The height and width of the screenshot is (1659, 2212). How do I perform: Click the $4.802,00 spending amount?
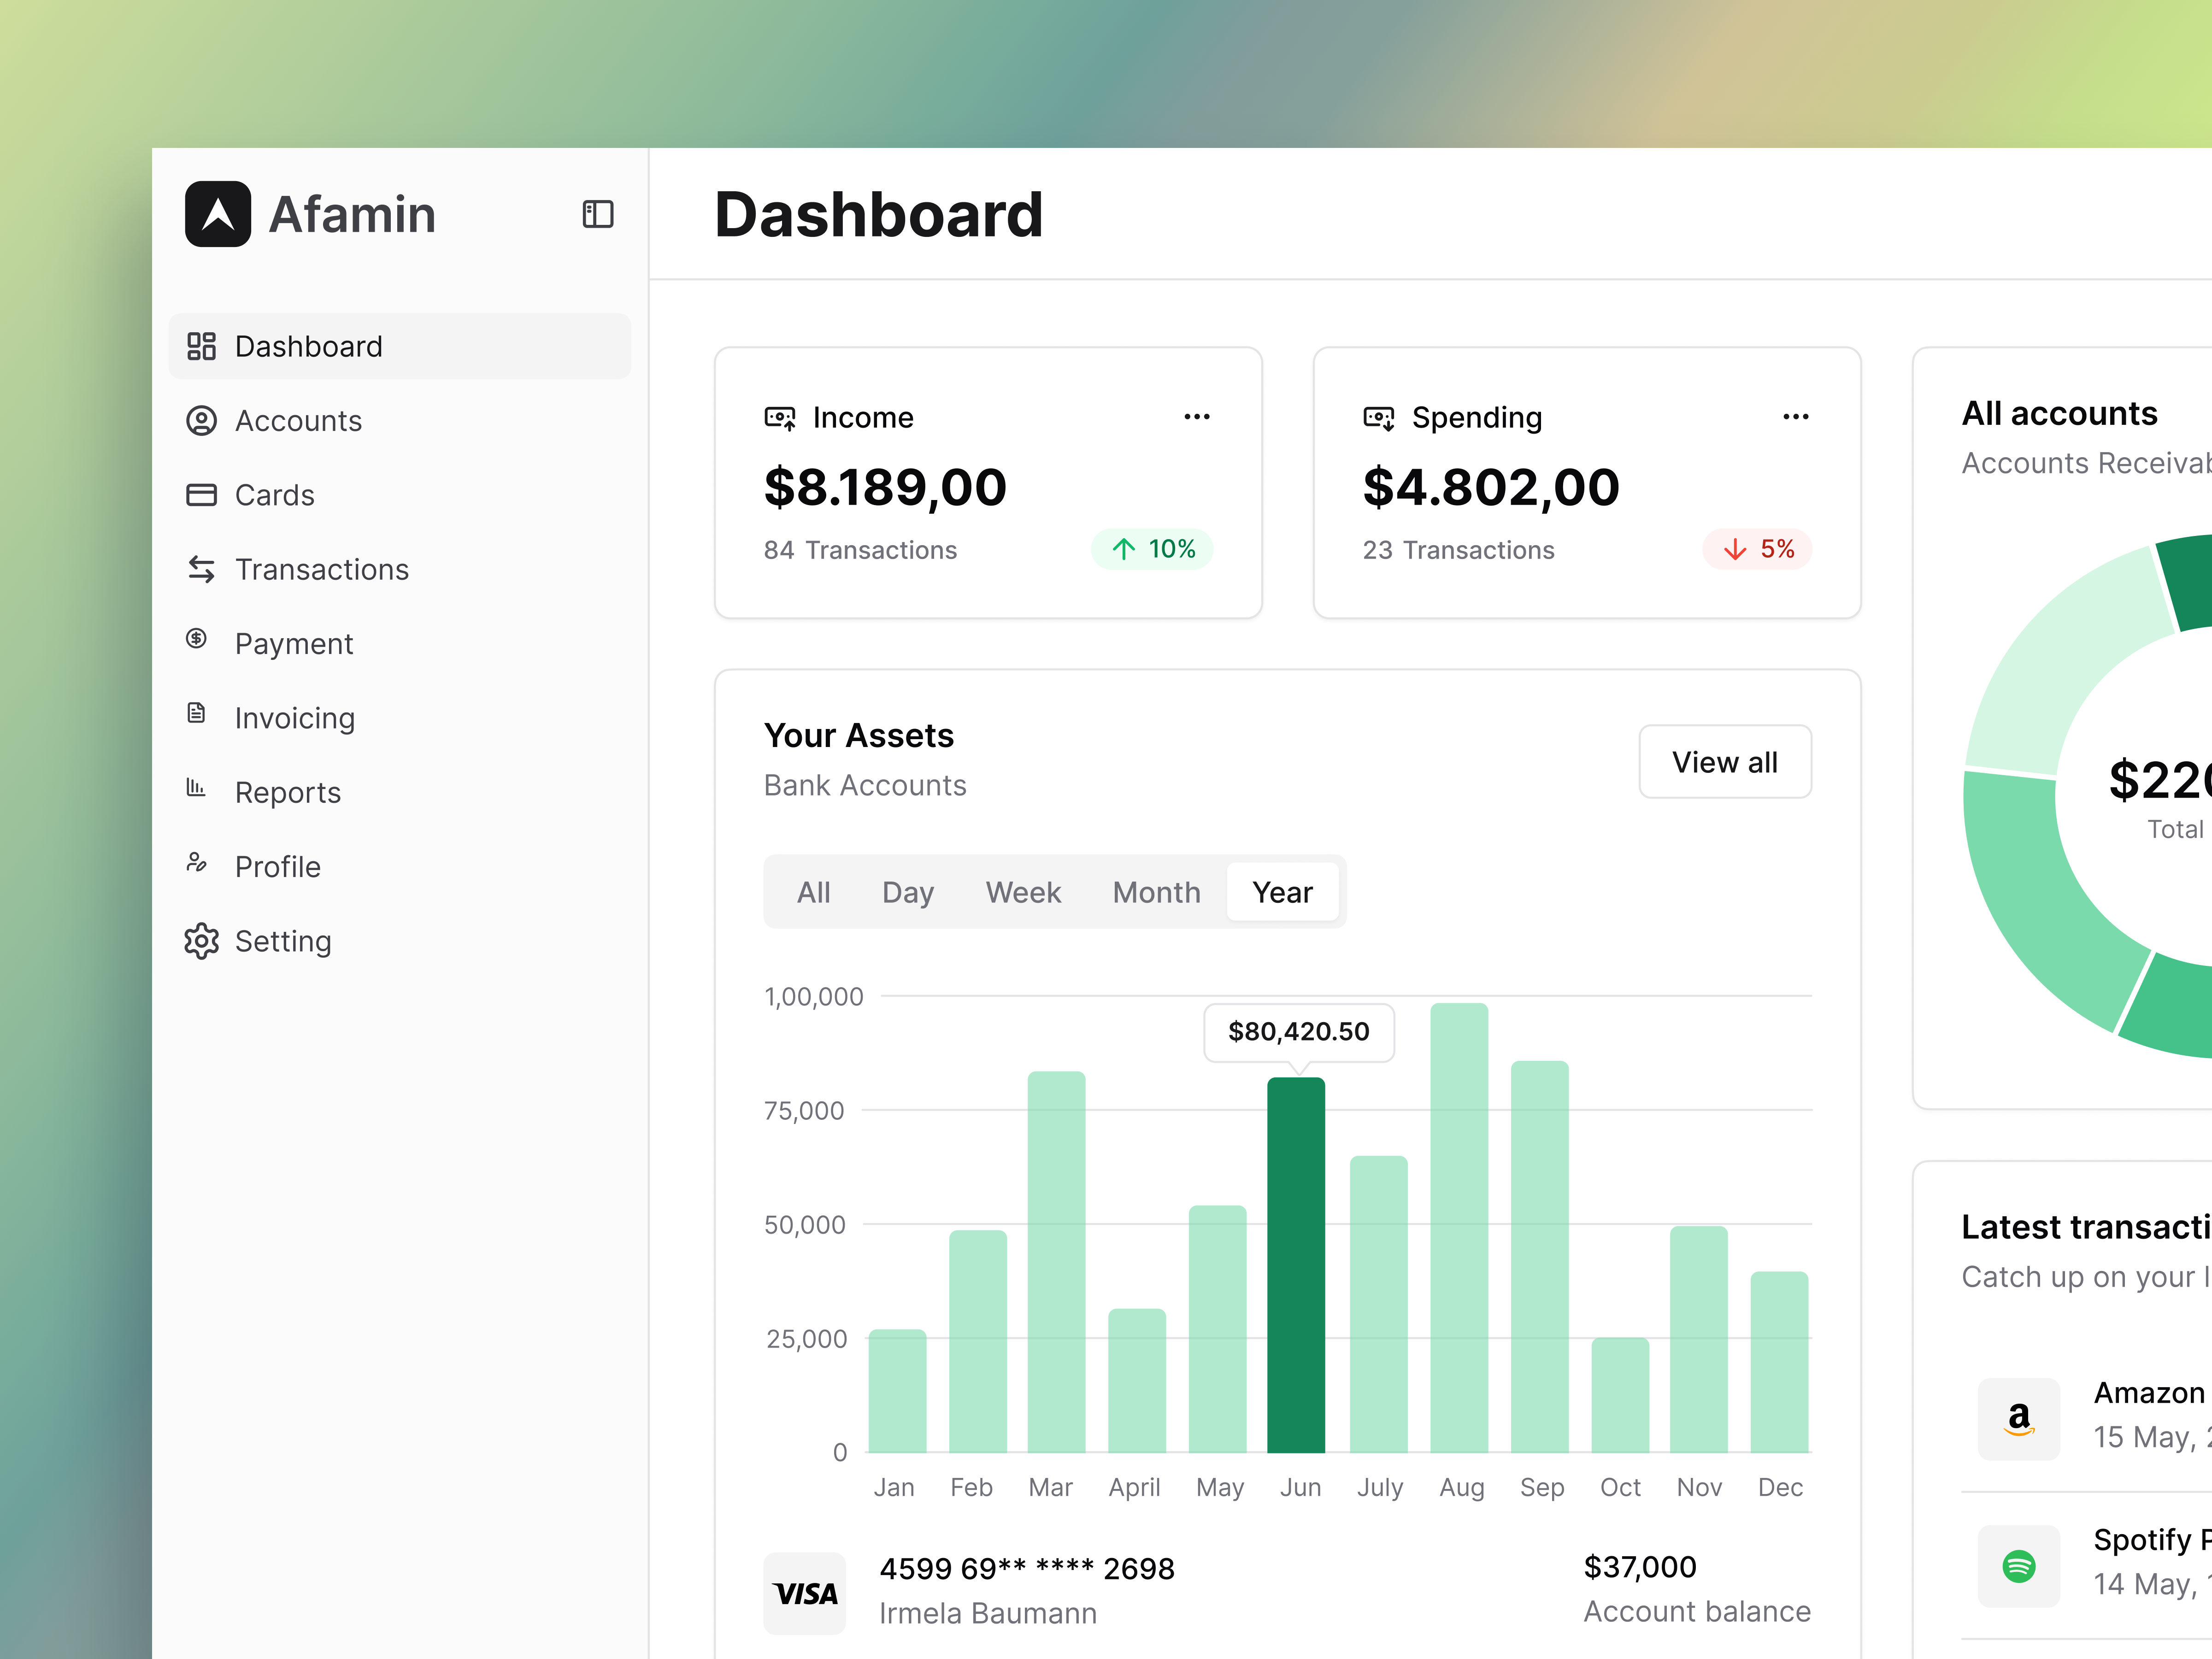point(1491,487)
